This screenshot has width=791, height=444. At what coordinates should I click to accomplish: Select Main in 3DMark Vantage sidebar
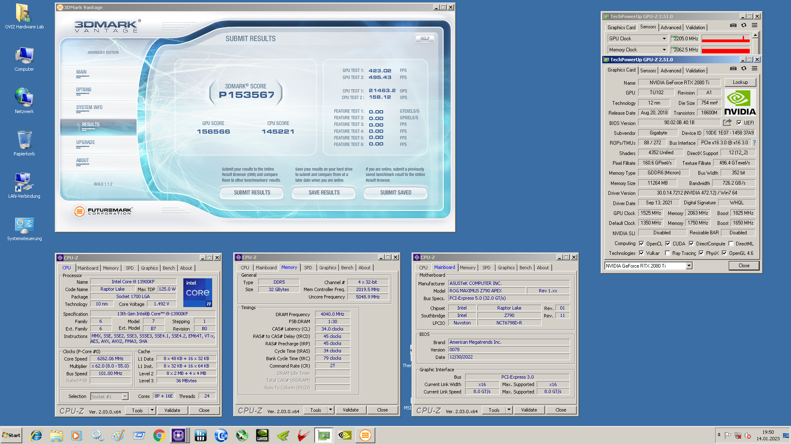[81, 72]
